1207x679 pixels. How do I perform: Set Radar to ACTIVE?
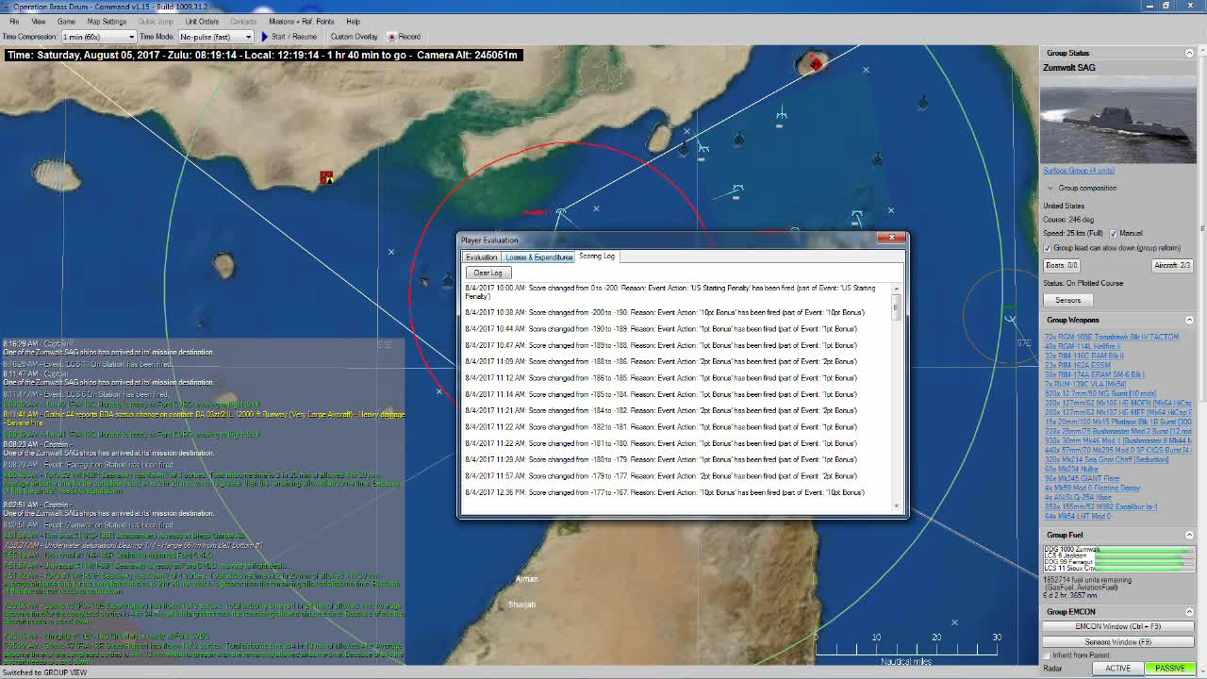[1117, 669]
